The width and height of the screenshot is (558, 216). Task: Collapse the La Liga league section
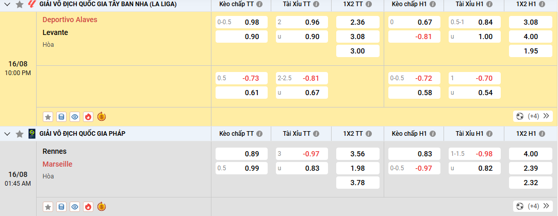[7, 5]
